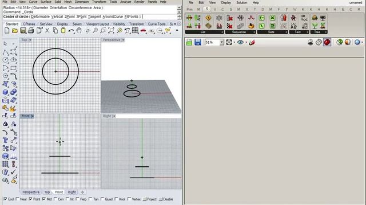Open the Perspective viewport dropdown arrow
366x205 pixels.
coord(123,40)
